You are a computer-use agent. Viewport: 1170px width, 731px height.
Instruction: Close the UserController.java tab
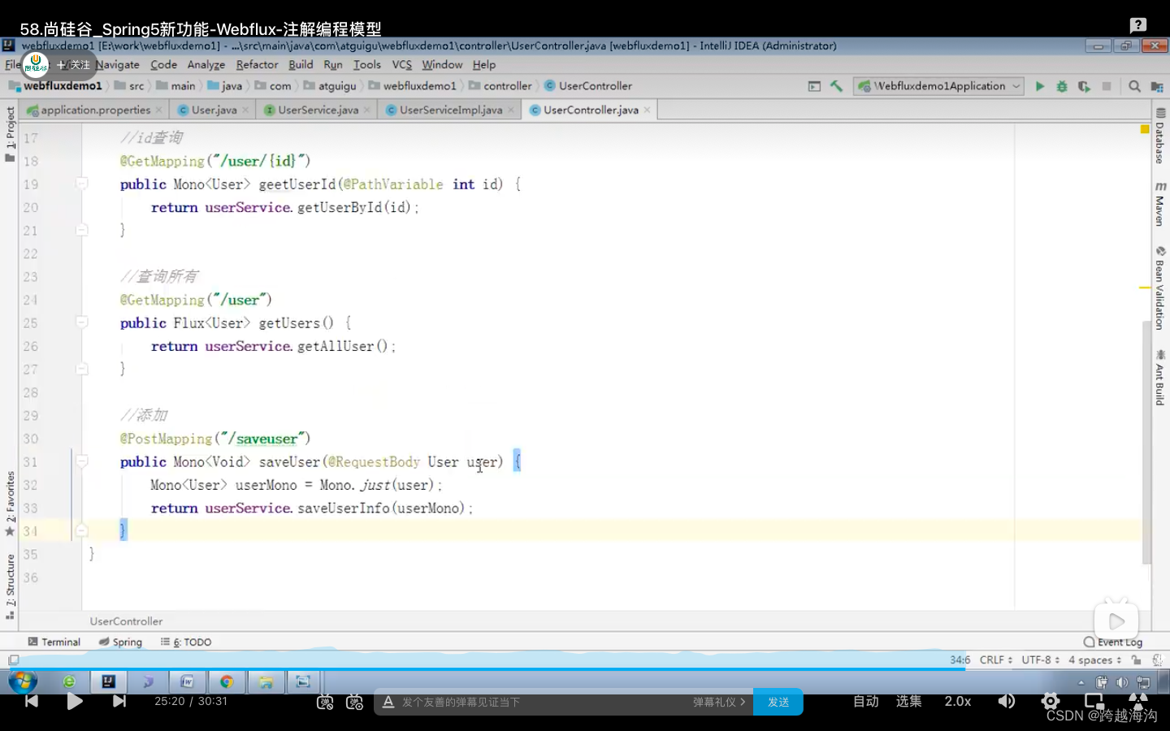pos(647,110)
